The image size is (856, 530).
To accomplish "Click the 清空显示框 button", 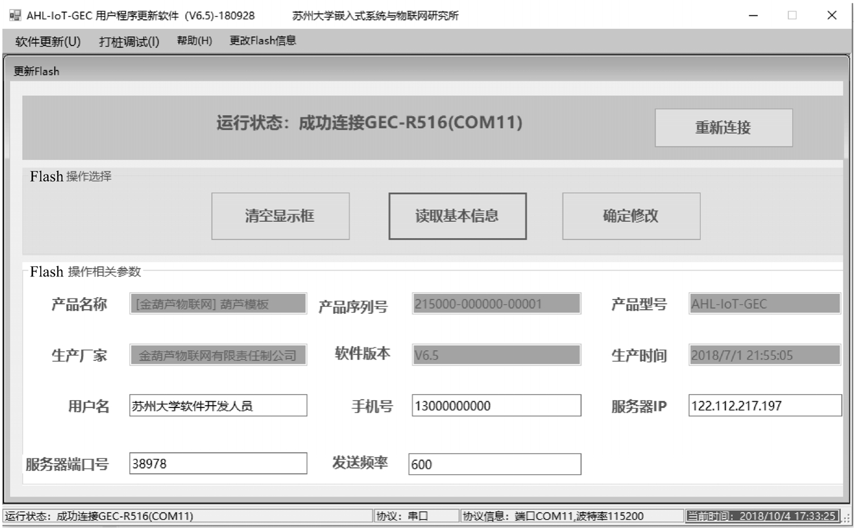I will click(280, 216).
